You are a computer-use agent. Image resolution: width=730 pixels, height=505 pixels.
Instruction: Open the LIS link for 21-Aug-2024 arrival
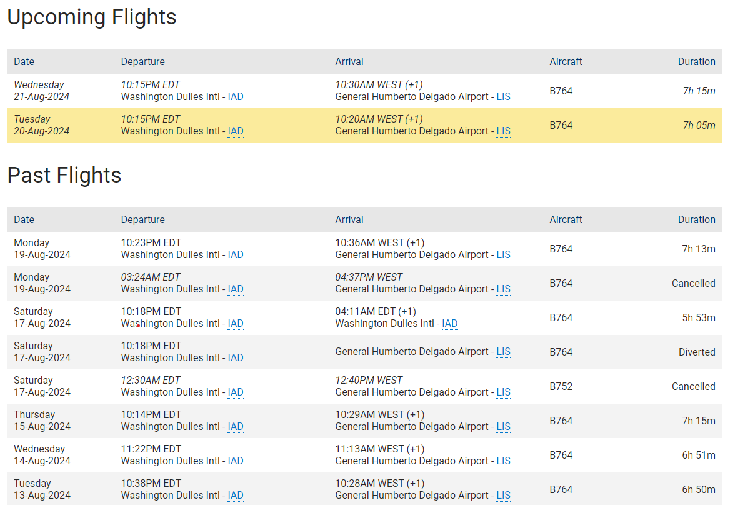[503, 97]
